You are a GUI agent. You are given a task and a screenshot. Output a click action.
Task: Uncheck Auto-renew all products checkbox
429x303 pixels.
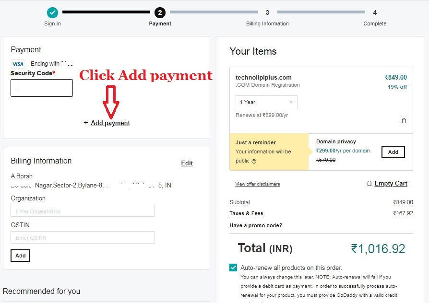tap(233, 268)
